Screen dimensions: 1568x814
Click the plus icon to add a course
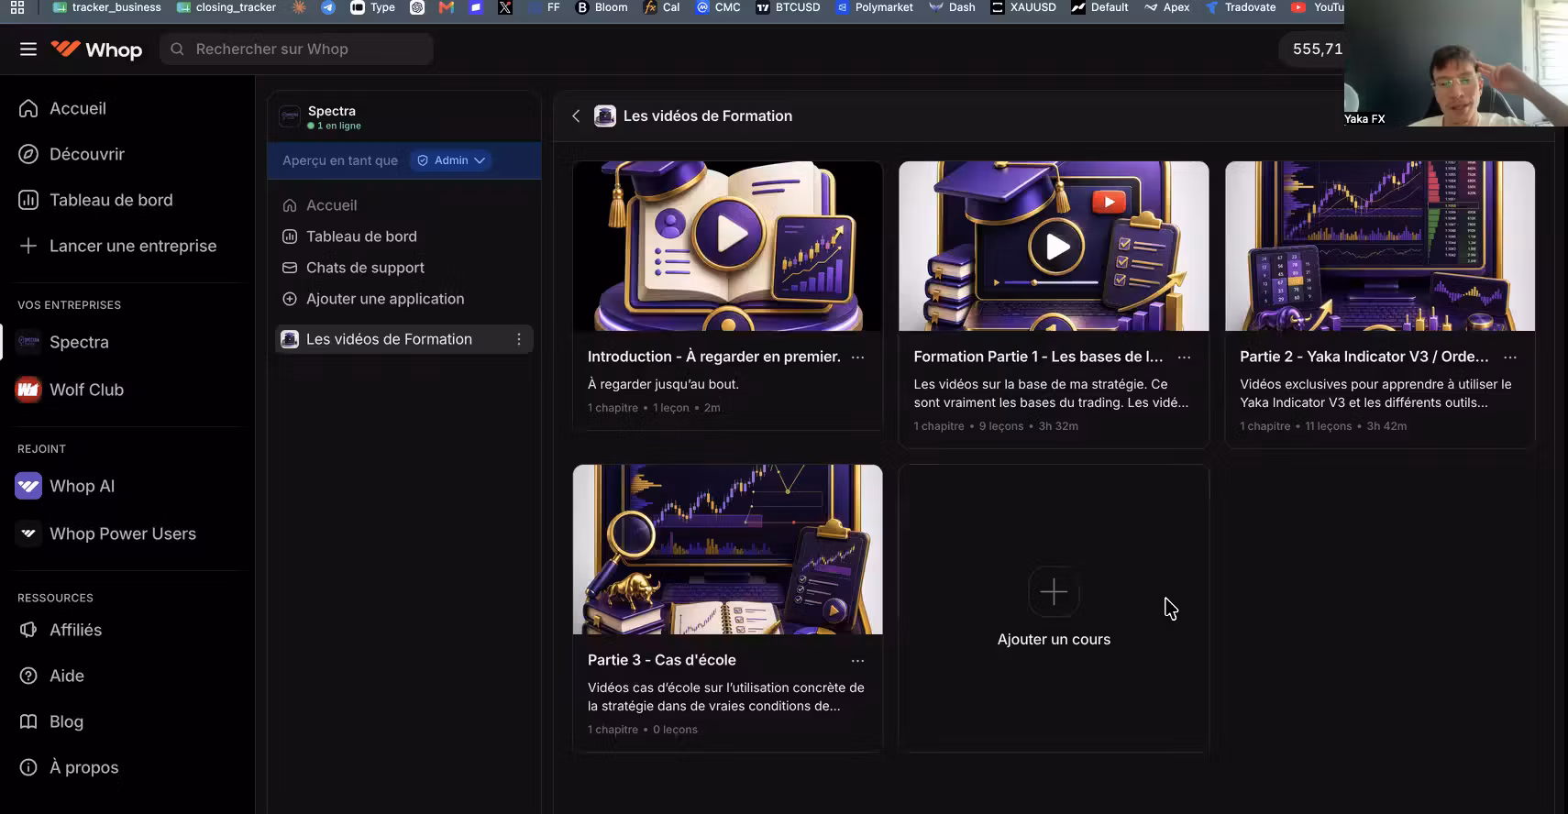point(1054,592)
